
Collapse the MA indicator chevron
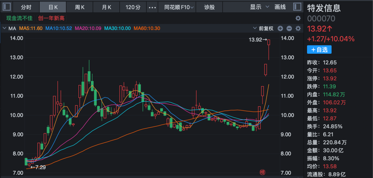(x=4, y=28)
